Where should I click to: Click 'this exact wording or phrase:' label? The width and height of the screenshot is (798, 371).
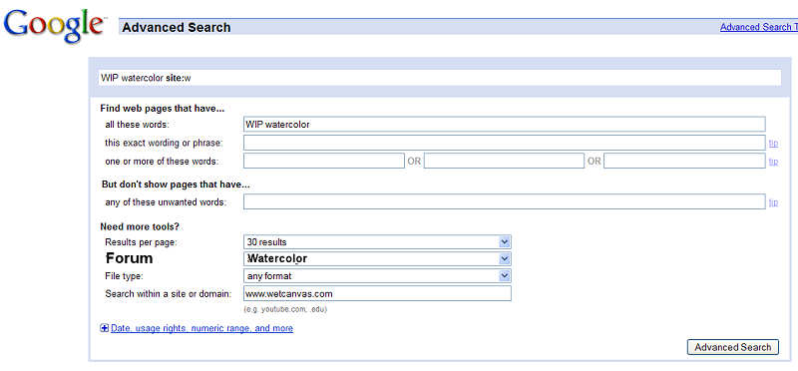click(x=164, y=143)
